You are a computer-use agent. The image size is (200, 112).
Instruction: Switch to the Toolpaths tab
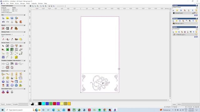[15, 104]
